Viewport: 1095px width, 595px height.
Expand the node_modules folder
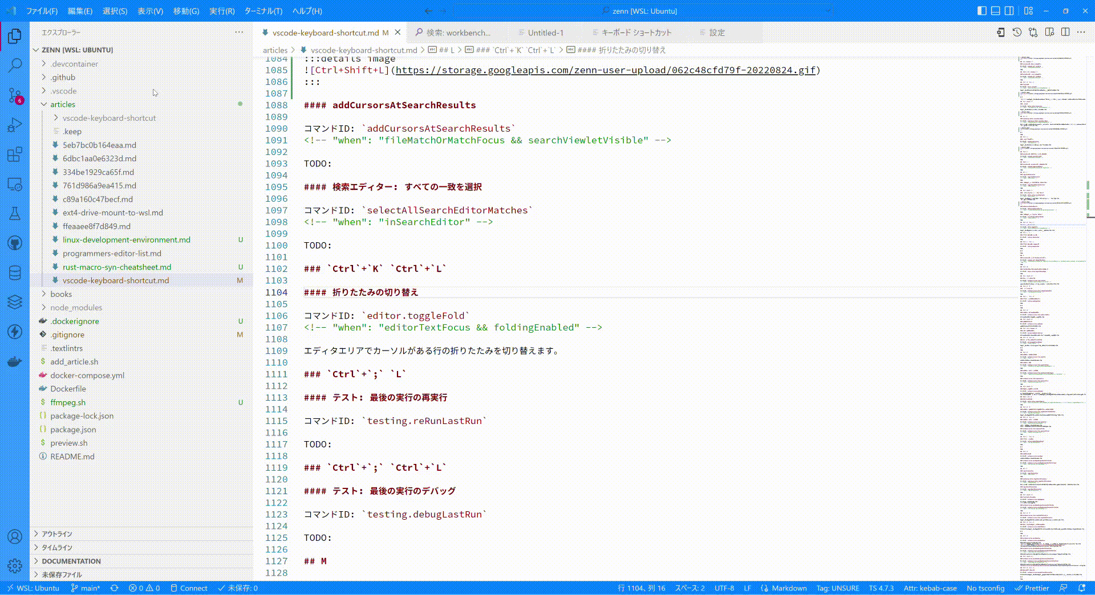[76, 308]
